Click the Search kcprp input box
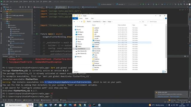 [x=156, y=22]
